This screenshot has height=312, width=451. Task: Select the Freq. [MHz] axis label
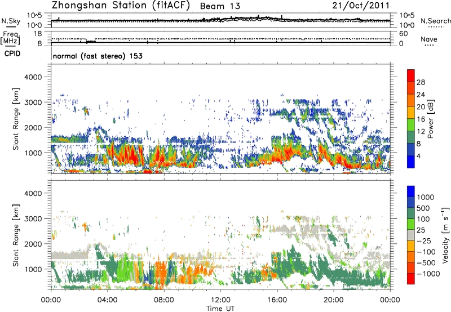(10, 38)
